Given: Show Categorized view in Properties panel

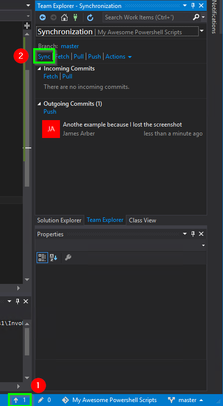Looking at the screenshot, I should coord(42,258).
